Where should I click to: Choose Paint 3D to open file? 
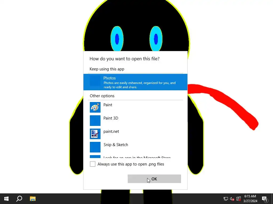point(135,121)
